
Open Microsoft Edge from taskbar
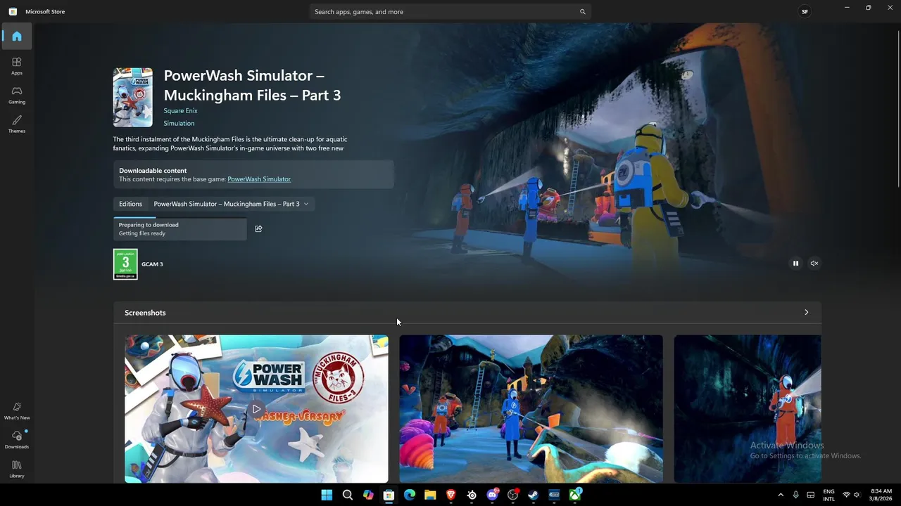pos(410,495)
